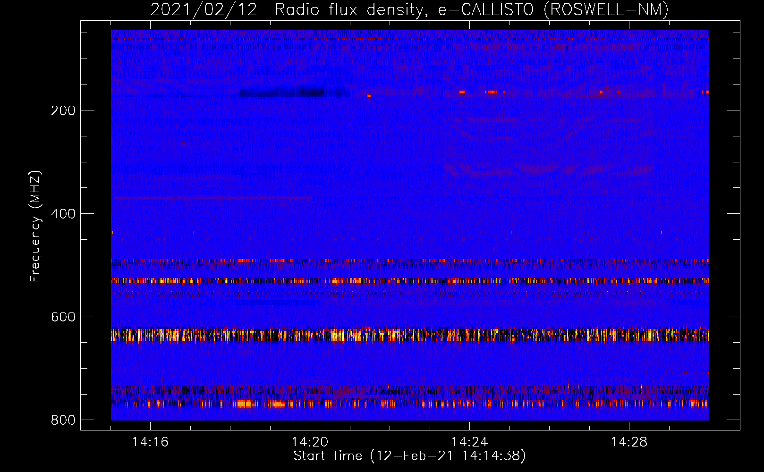Screen dimensions: 764x472
Task: Click the plot title '2021/02/12 Radio flux density'
Action: point(409,9)
